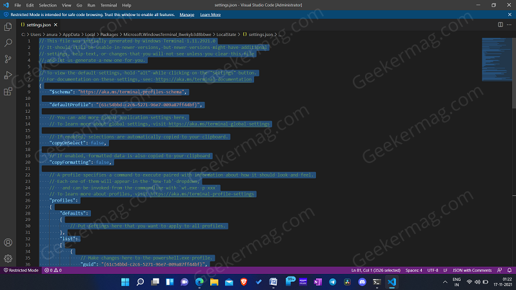Open the Run and Debug view
Screen dimensions: 516x290
[x=8, y=75]
